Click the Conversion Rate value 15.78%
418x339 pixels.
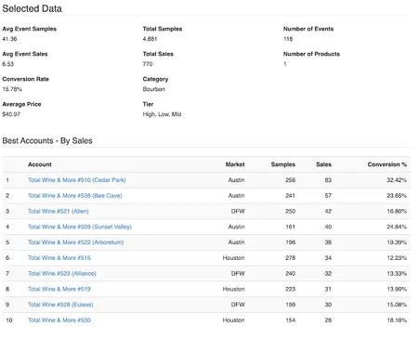coord(12,89)
